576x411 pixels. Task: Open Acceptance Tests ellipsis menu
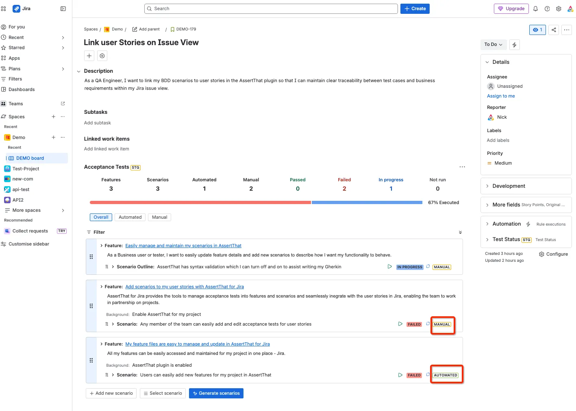[x=462, y=167]
